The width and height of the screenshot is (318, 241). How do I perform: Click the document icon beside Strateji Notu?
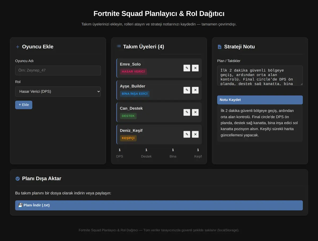pos(219,47)
